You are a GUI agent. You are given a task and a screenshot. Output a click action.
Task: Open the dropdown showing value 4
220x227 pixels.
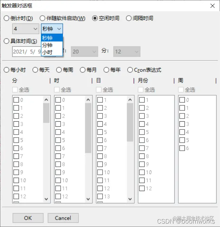(26, 29)
